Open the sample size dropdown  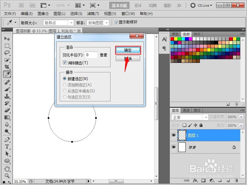(58, 23)
